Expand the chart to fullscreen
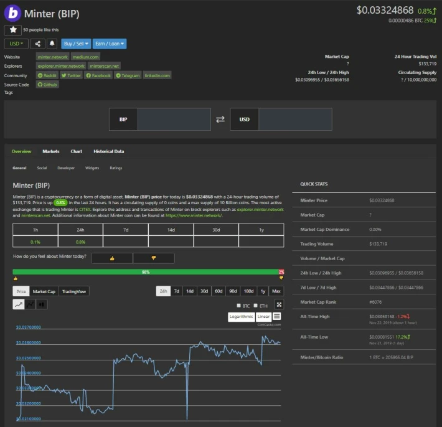The image size is (442, 427). coord(279,304)
